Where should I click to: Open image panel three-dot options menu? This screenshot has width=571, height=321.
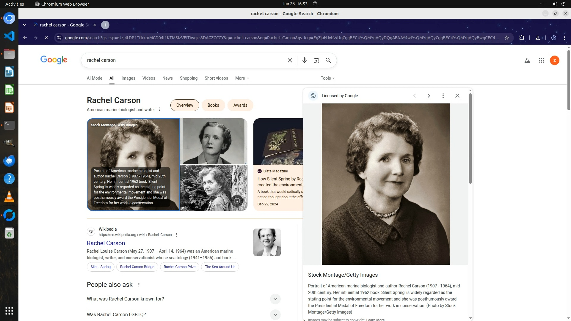[443, 96]
